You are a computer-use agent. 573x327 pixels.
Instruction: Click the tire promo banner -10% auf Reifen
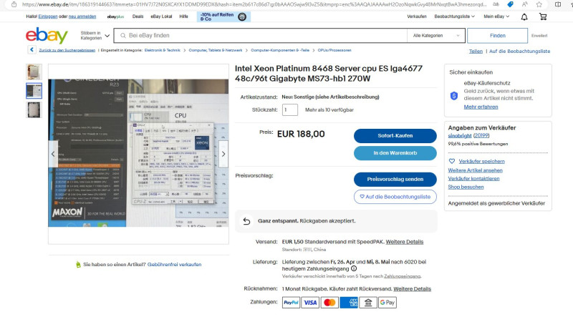[223, 16]
